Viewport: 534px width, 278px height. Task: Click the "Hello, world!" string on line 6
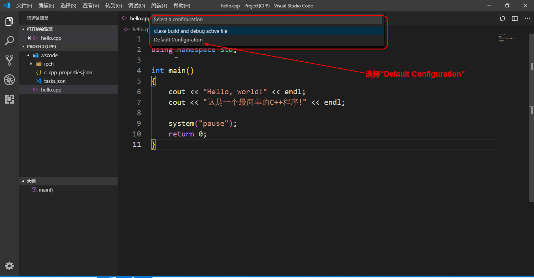click(x=235, y=92)
